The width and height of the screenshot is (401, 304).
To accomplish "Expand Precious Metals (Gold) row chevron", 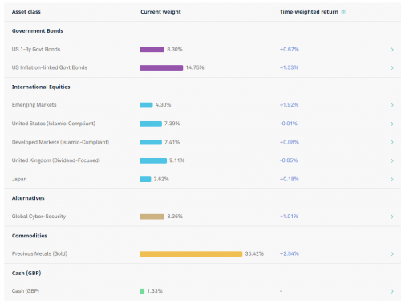I will (x=392, y=254).
